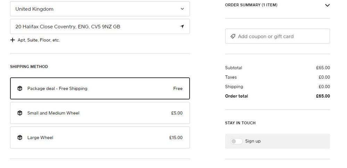This screenshot has height=168, width=347.
Task: Select Package deal - Free Shipping option
Action: coord(100,89)
